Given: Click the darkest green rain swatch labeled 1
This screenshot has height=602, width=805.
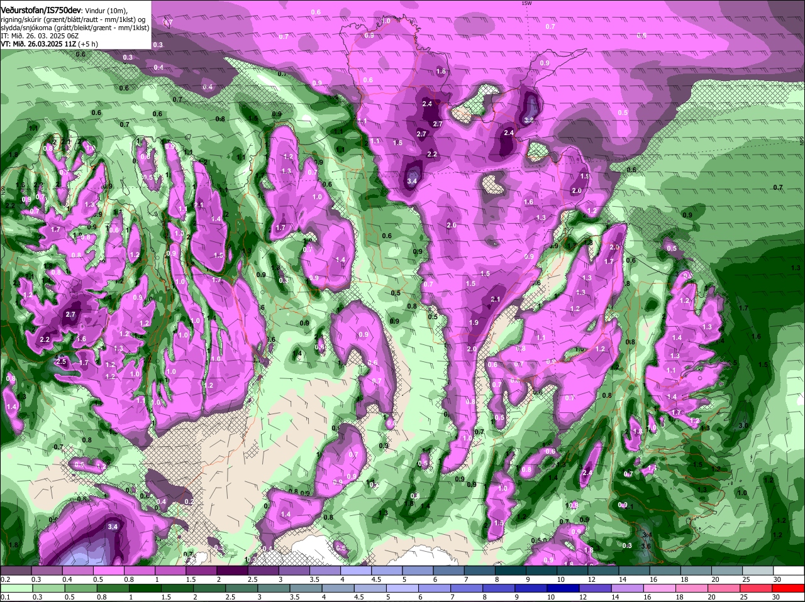Looking at the screenshot, I should (145, 588).
